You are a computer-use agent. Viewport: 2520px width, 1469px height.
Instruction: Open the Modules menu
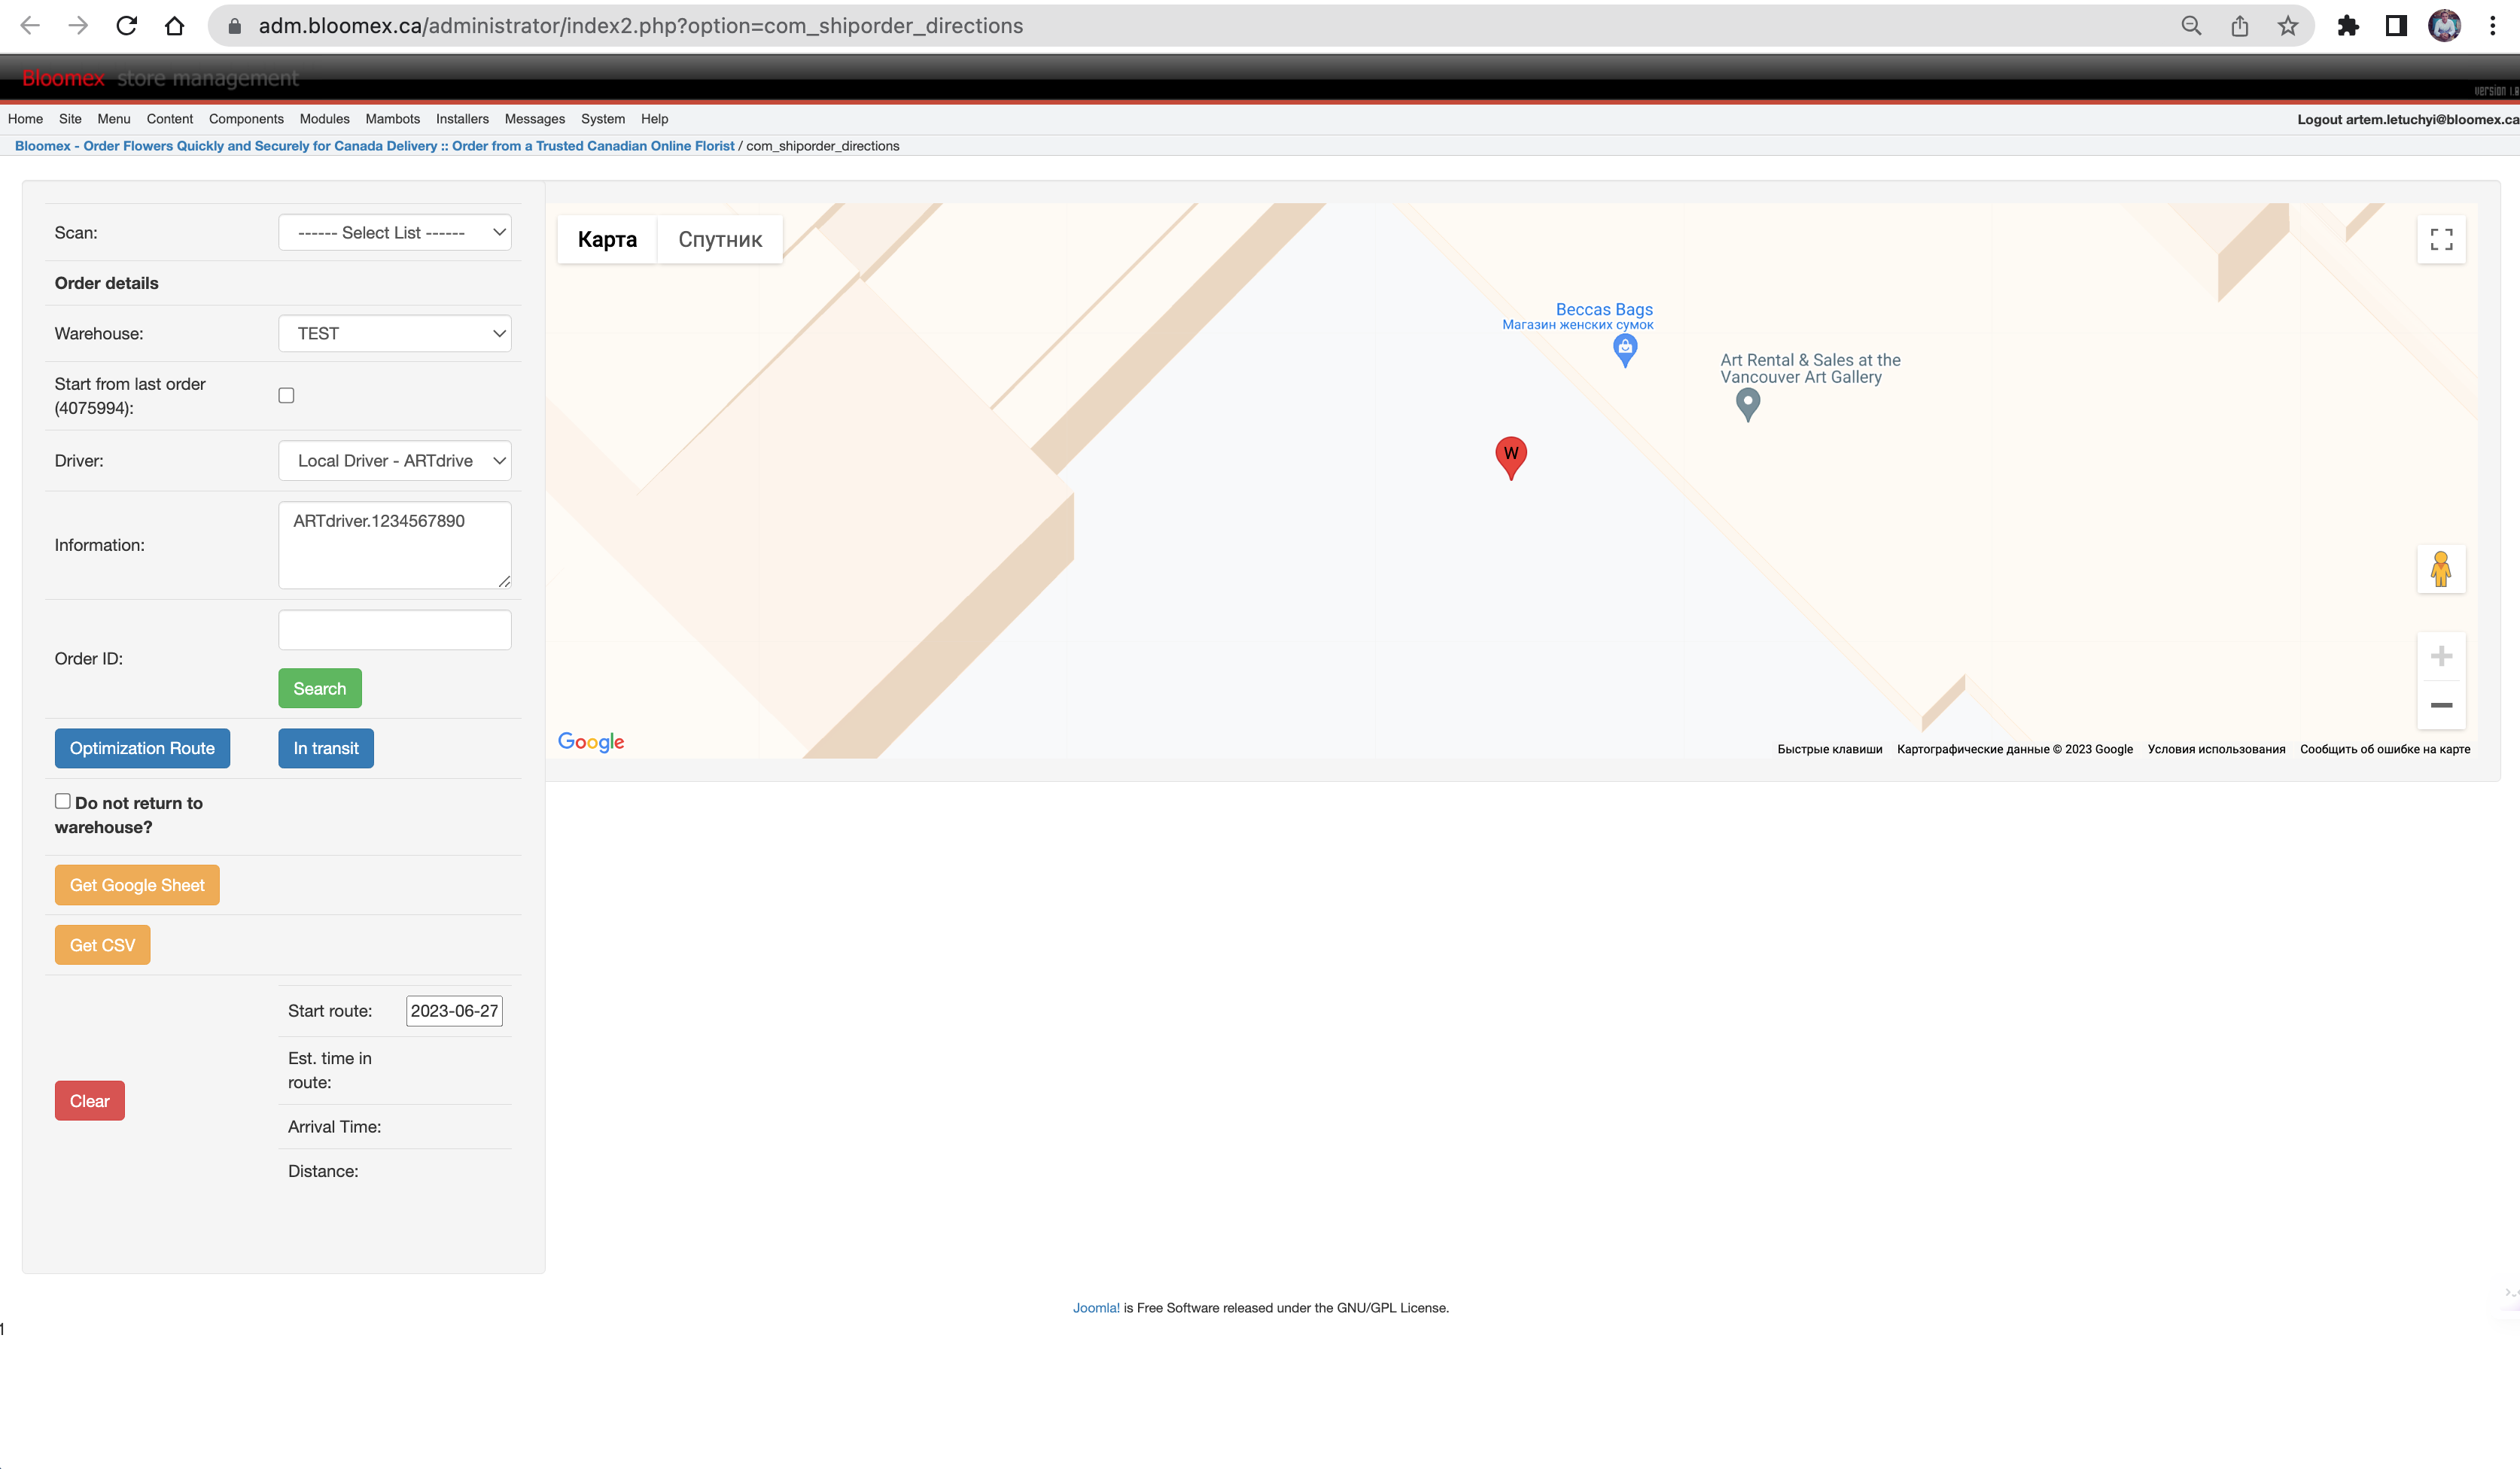click(x=325, y=119)
